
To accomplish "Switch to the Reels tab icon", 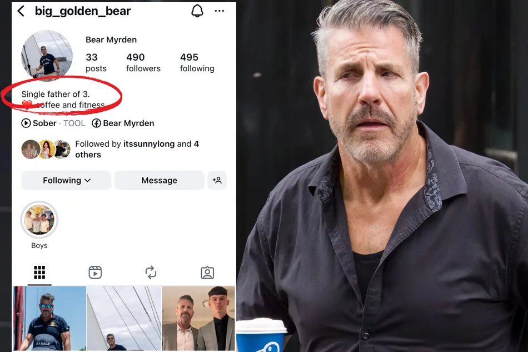I will 95,272.
